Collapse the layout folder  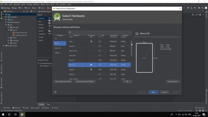[x=8, y=30]
